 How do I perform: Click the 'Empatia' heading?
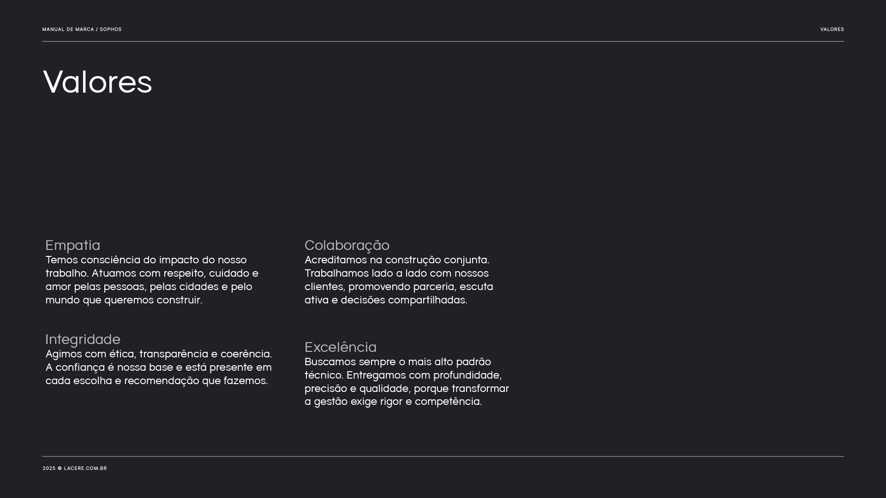tap(73, 245)
